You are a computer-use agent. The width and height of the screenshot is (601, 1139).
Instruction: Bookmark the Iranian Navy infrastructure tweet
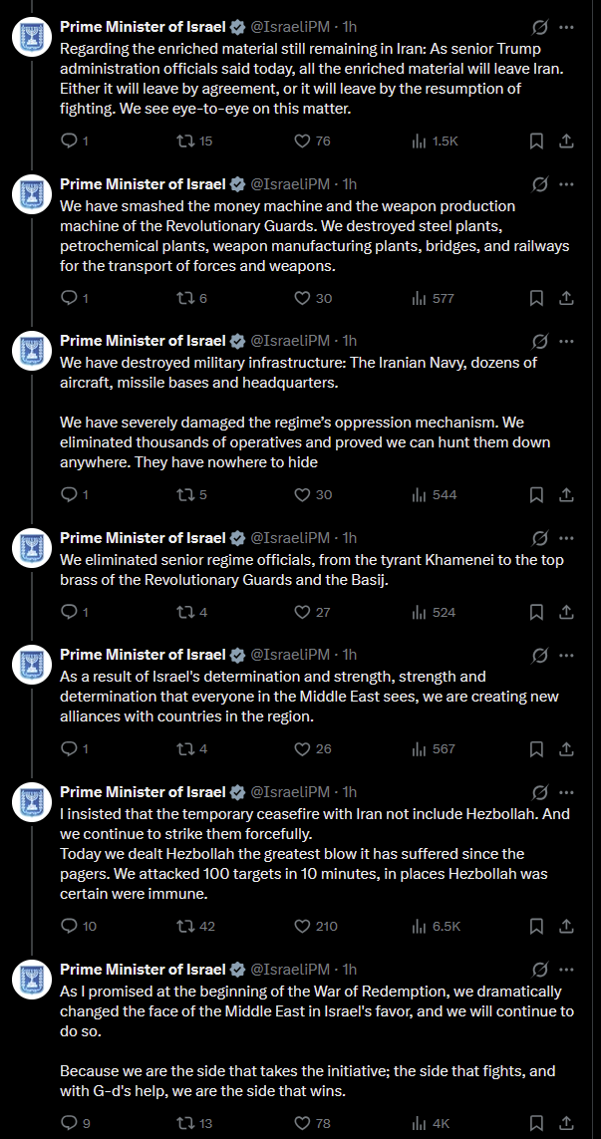click(536, 494)
